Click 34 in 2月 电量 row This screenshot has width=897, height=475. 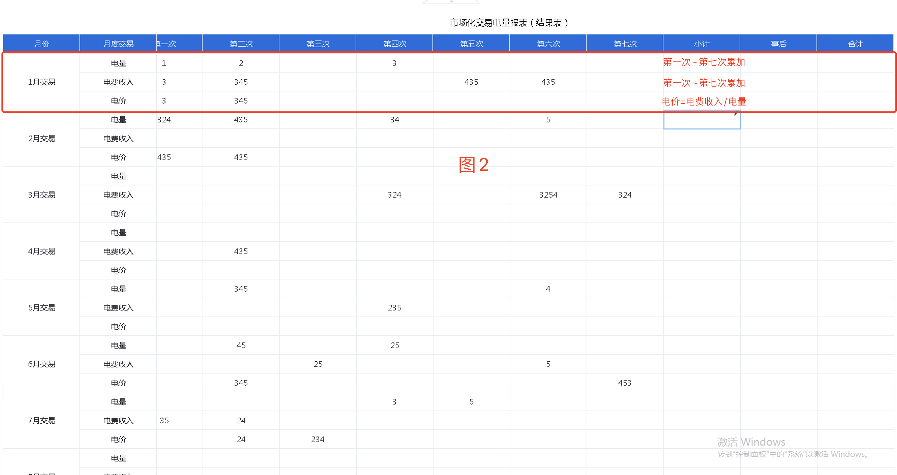pyautogui.click(x=395, y=120)
